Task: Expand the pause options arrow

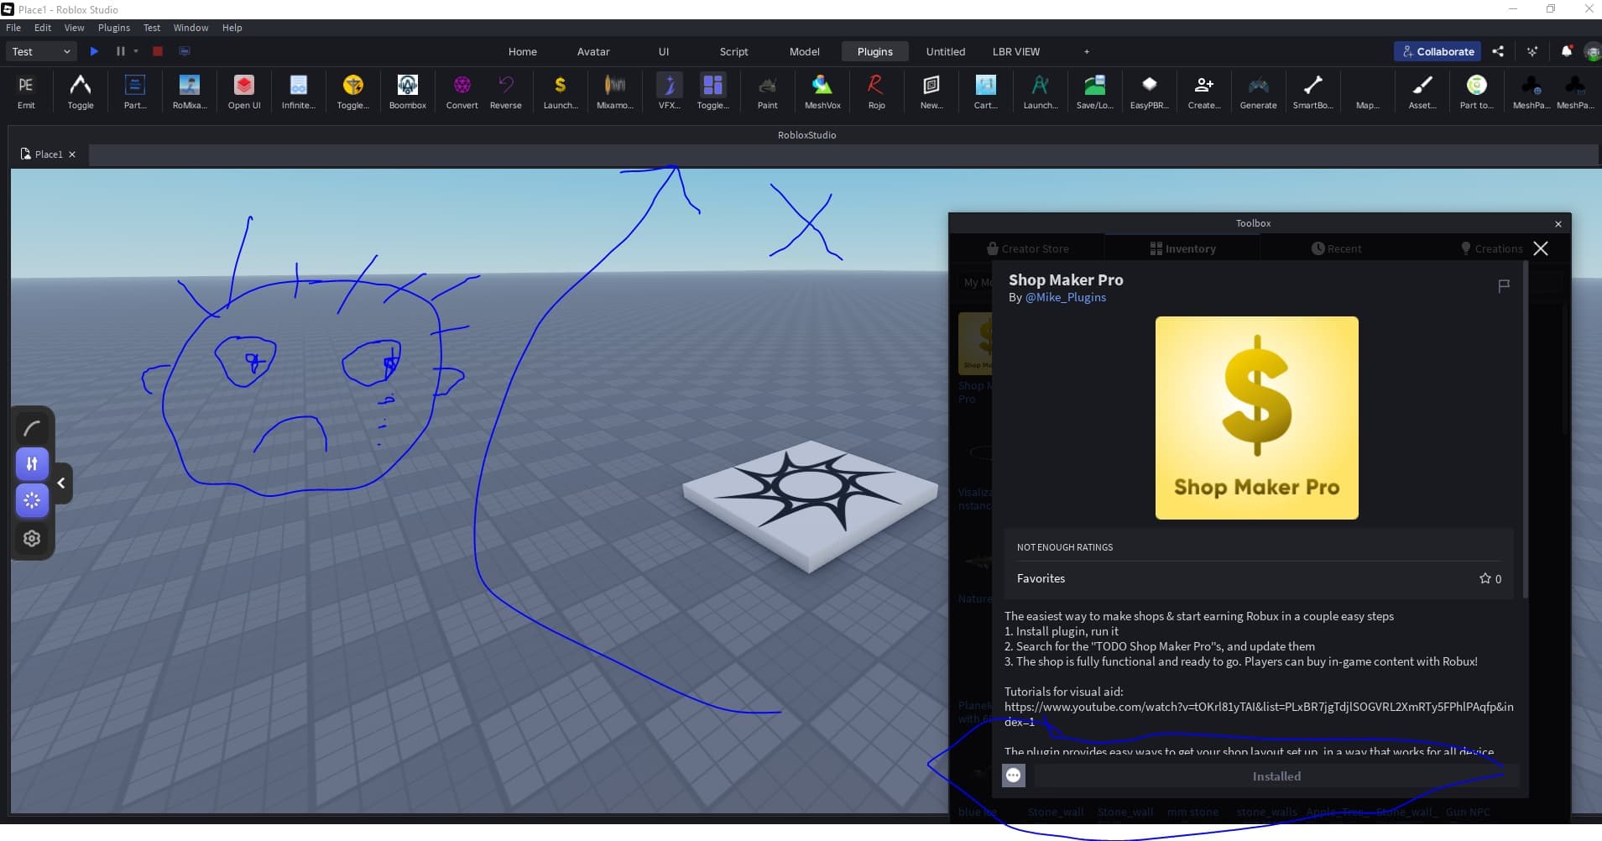Action: [x=136, y=51]
